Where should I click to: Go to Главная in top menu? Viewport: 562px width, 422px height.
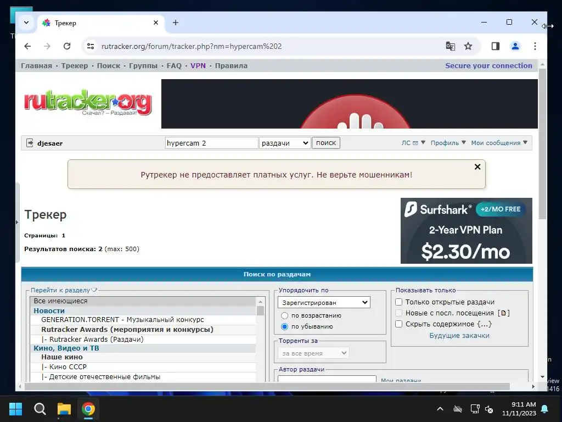click(x=36, y=66)
